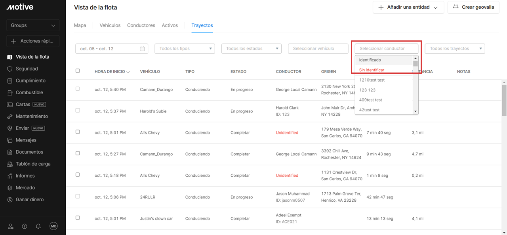Click the Motive logo
Viewport: 507px width, 235px height.
click(x=20, y=7)
